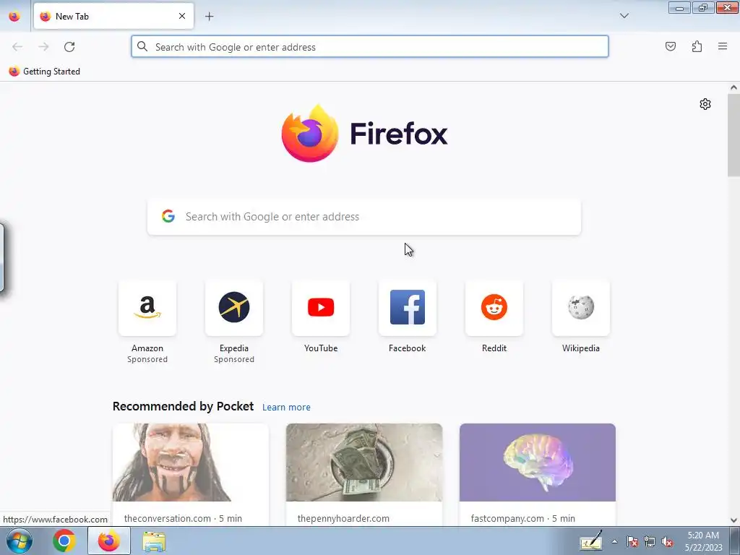Open the network tray icon
Screen dimensions: 740x555
click(650, 542)
